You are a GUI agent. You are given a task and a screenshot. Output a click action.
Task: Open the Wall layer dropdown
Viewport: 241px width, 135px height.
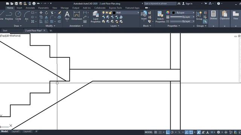click(x=138, y=13)
